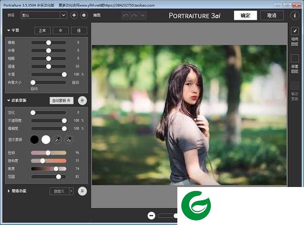Expand mask color with the plus eyedropper

click(x=69, y=139)
